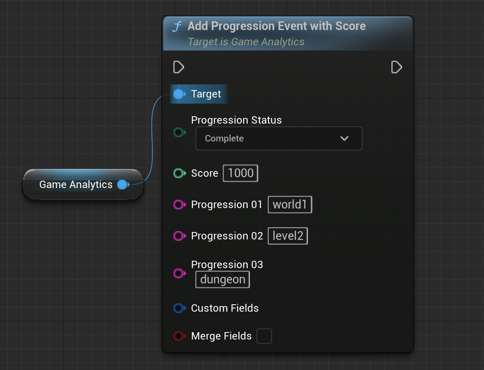Click the Score value field showing 1000
The image size is (484, 370).
click(x=241, y=173)
